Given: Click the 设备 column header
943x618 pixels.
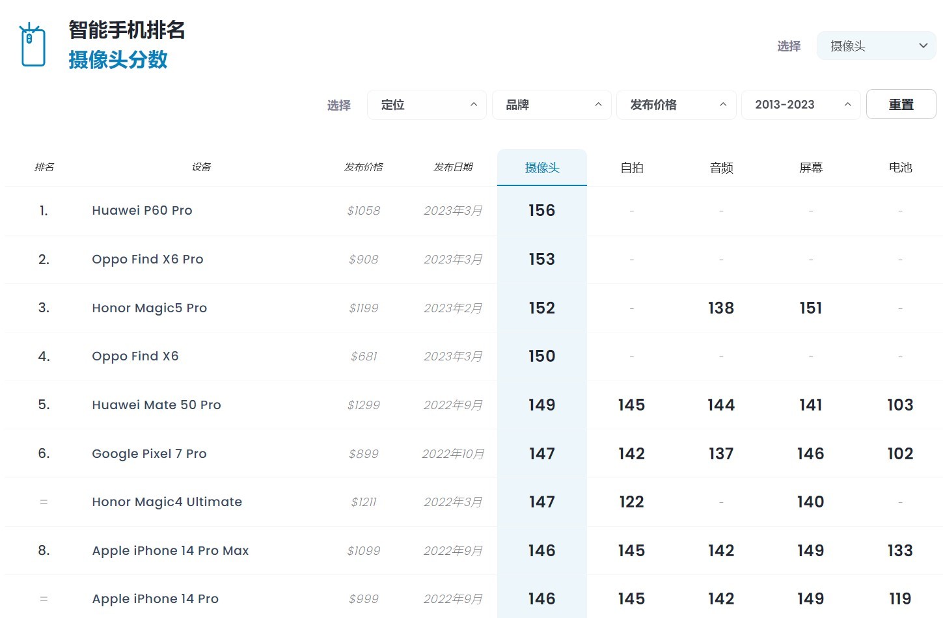Looking at the screenshot, I should tap(201, 167).
